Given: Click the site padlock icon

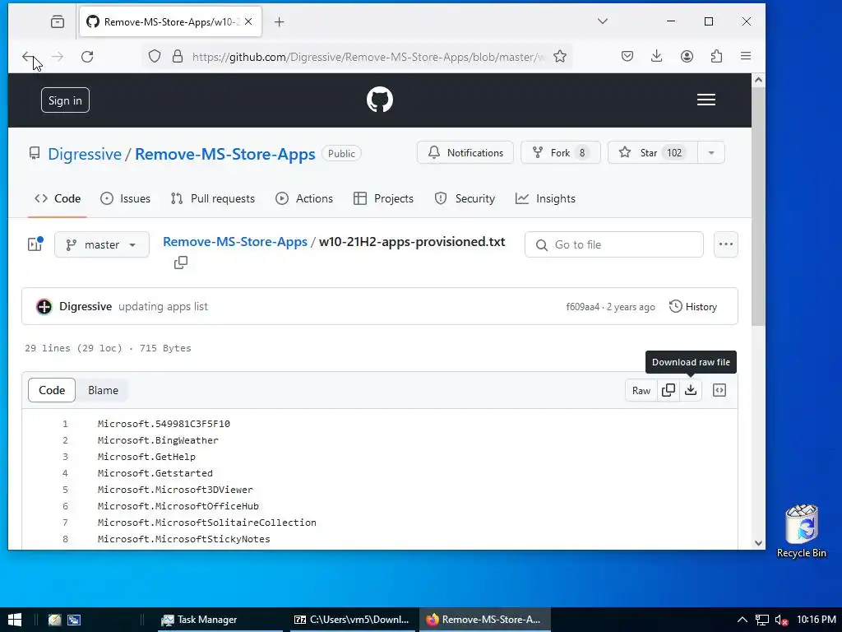Looking at the screenshot, I should [178, 57].
